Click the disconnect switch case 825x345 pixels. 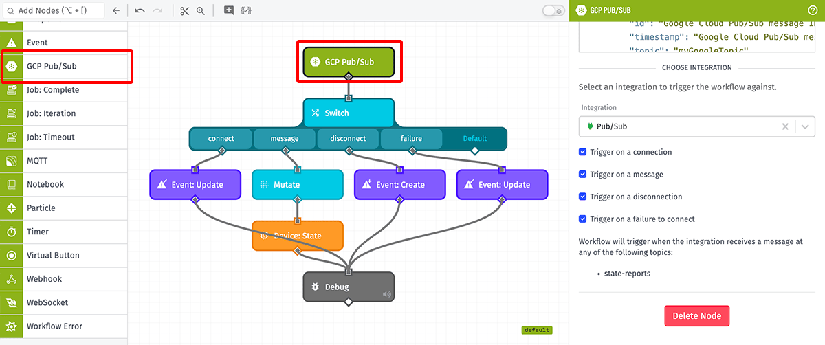[348, 138]
